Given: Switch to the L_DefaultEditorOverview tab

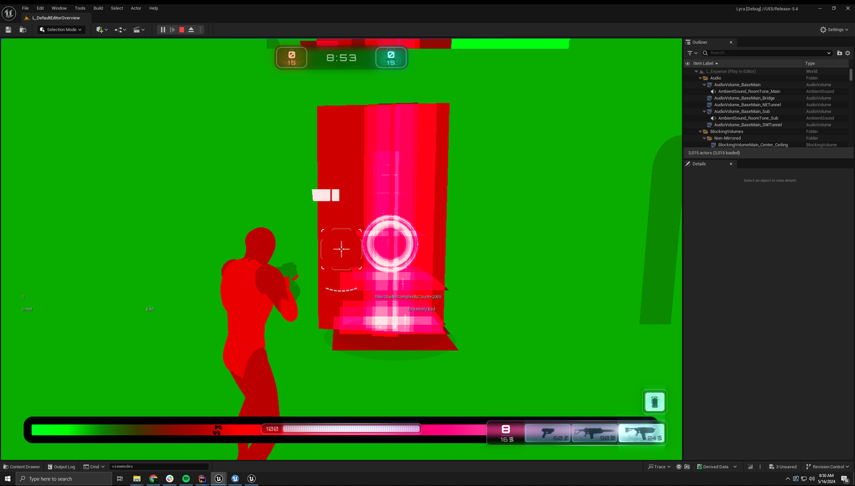Looking at the screenshot, I should (x=56, y=18).
